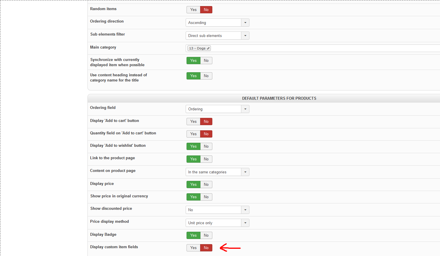Open the Sub elements filter dropdown arrow
The image size is (440, 256).
click(x=245, y=36)
